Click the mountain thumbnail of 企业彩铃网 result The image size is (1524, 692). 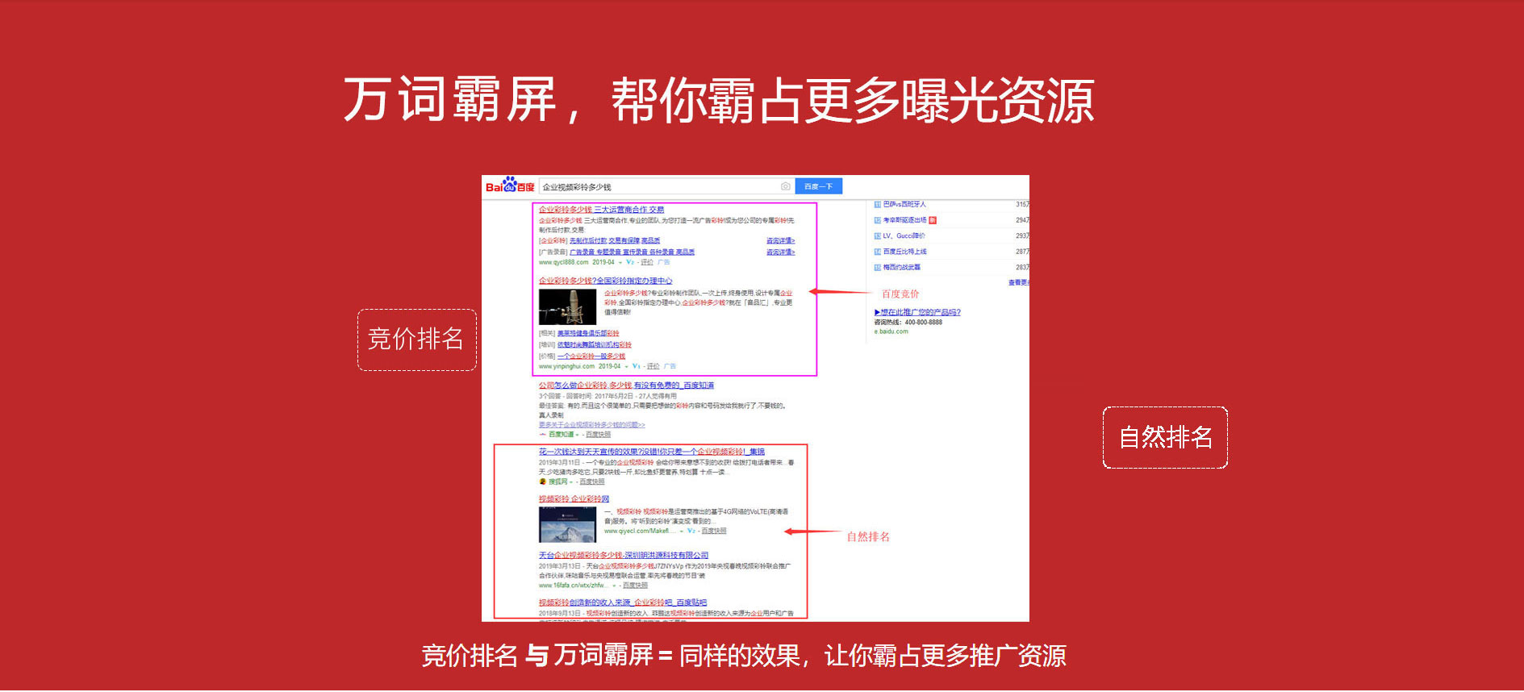click(x=567, y=524)
